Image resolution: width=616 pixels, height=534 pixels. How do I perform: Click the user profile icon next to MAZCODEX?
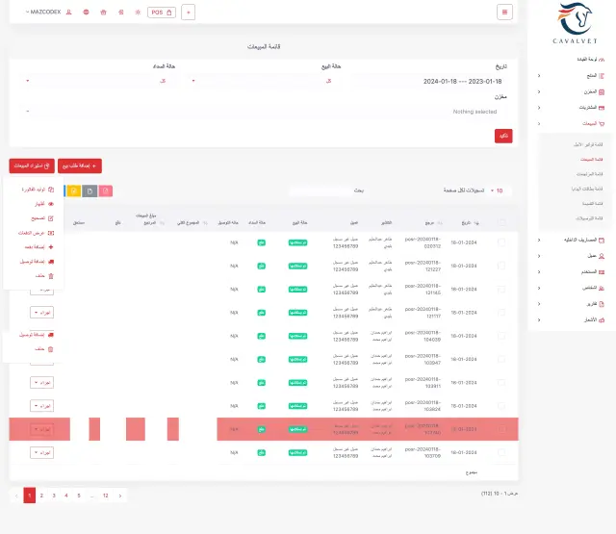(68, 13)
